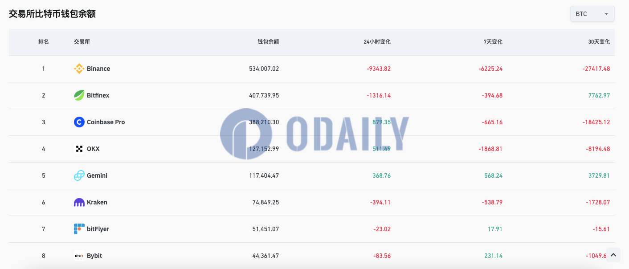Viewport: 629px width, 269px height.
Task: Click the Gemini logo icon
Action: (x=79, y=175)
